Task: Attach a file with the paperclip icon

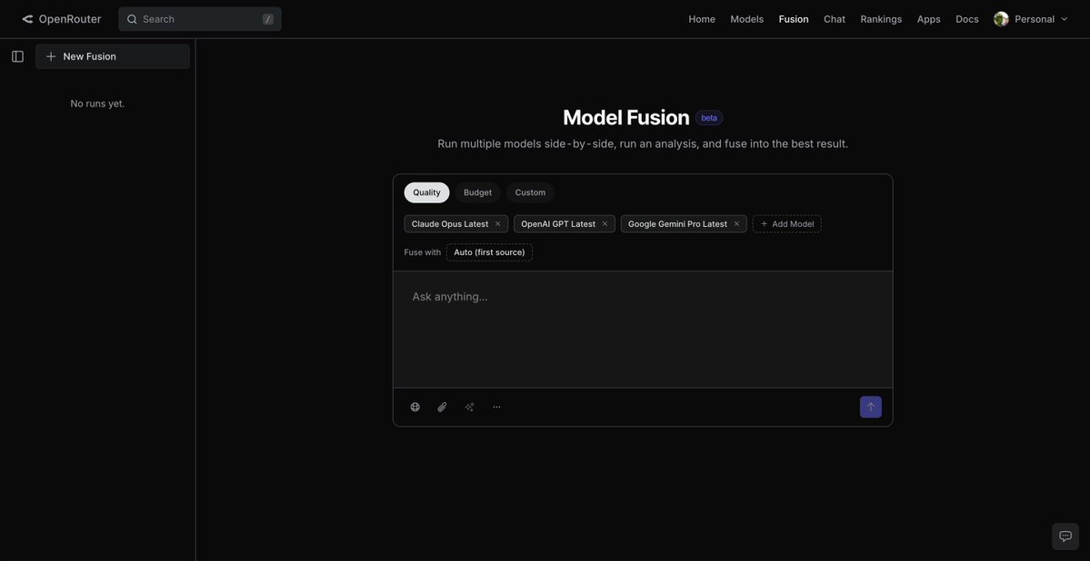Action: (442, 407)
